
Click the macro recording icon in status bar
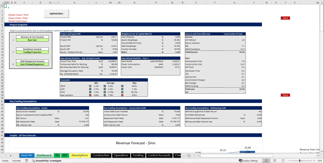click(26, 161)
